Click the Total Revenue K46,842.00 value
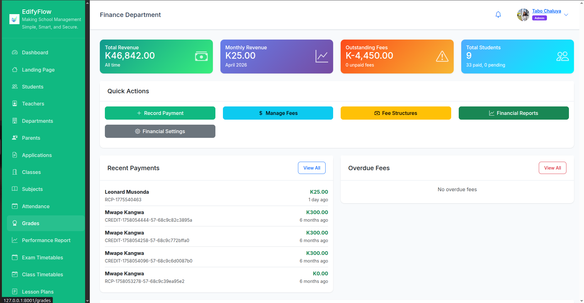This screenshot has height=303, width=584. (130, 56)
